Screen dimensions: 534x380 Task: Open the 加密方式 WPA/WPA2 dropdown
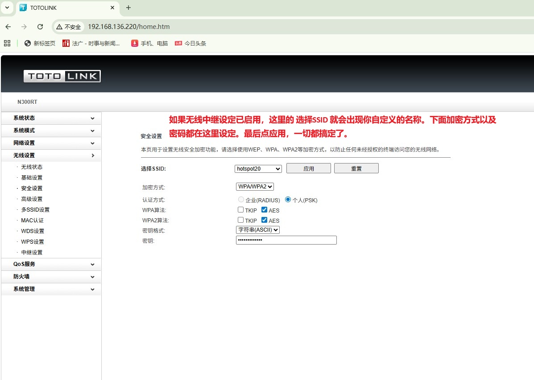tap(255, 187)
